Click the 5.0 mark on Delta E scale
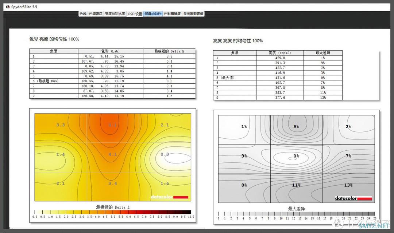394x233 pixels. [x=113, y=217]
